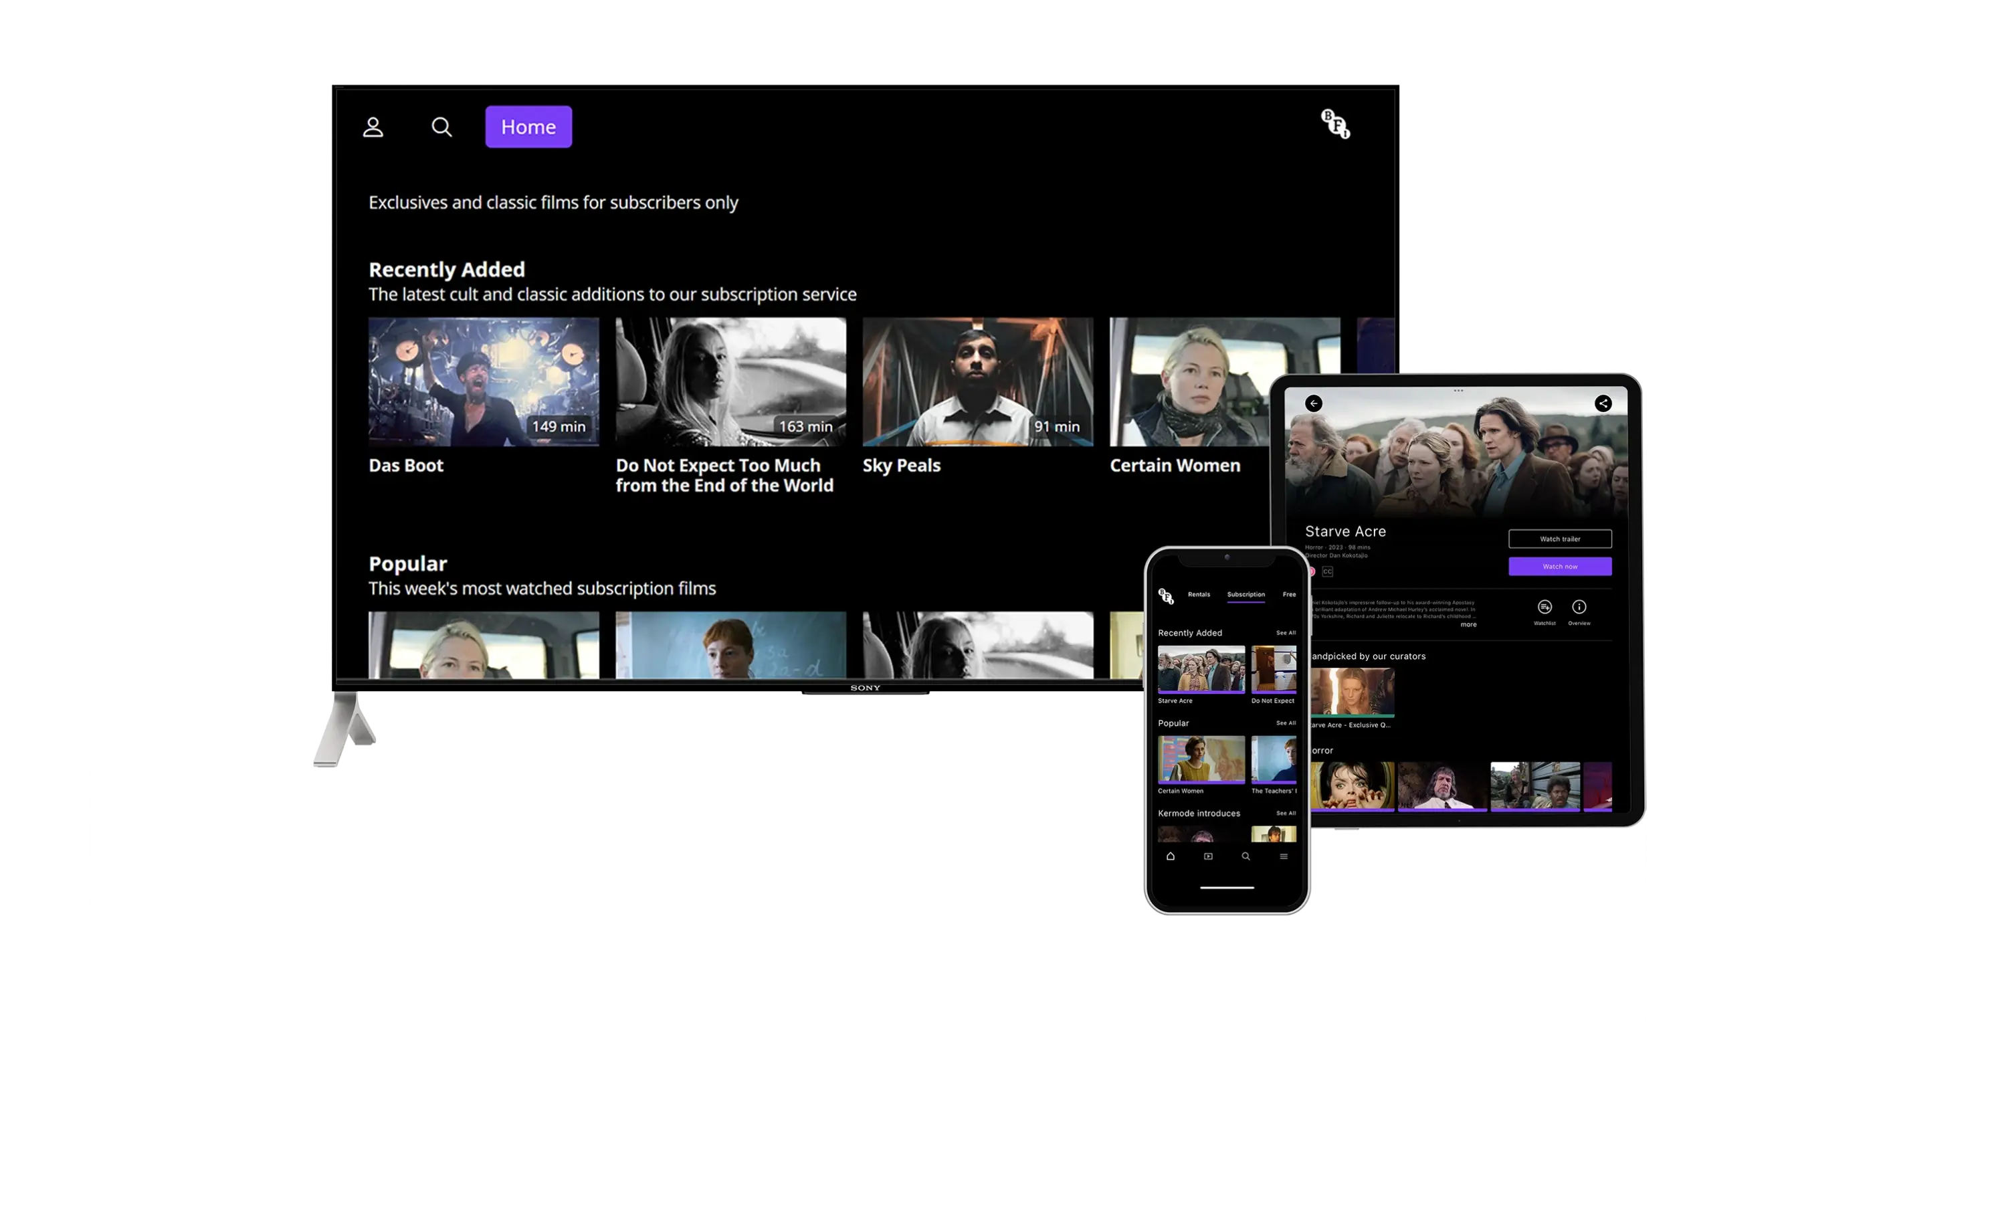Screen dimensions: 1994x1209
Task: Tap See All next to Popular on phone
Action: point(1286,723)
